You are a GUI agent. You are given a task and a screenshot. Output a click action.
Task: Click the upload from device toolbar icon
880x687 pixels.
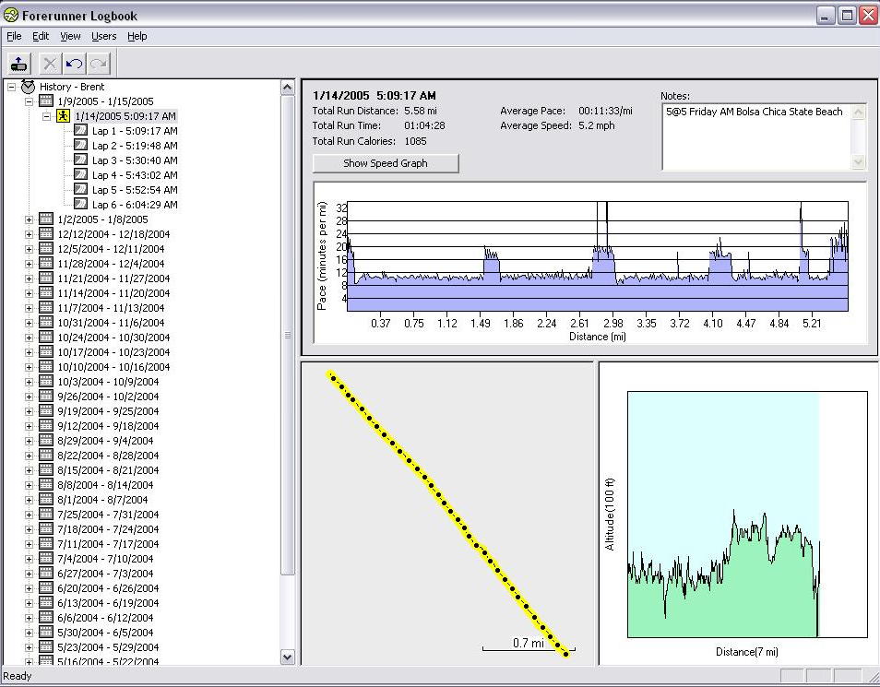(19, 64)
